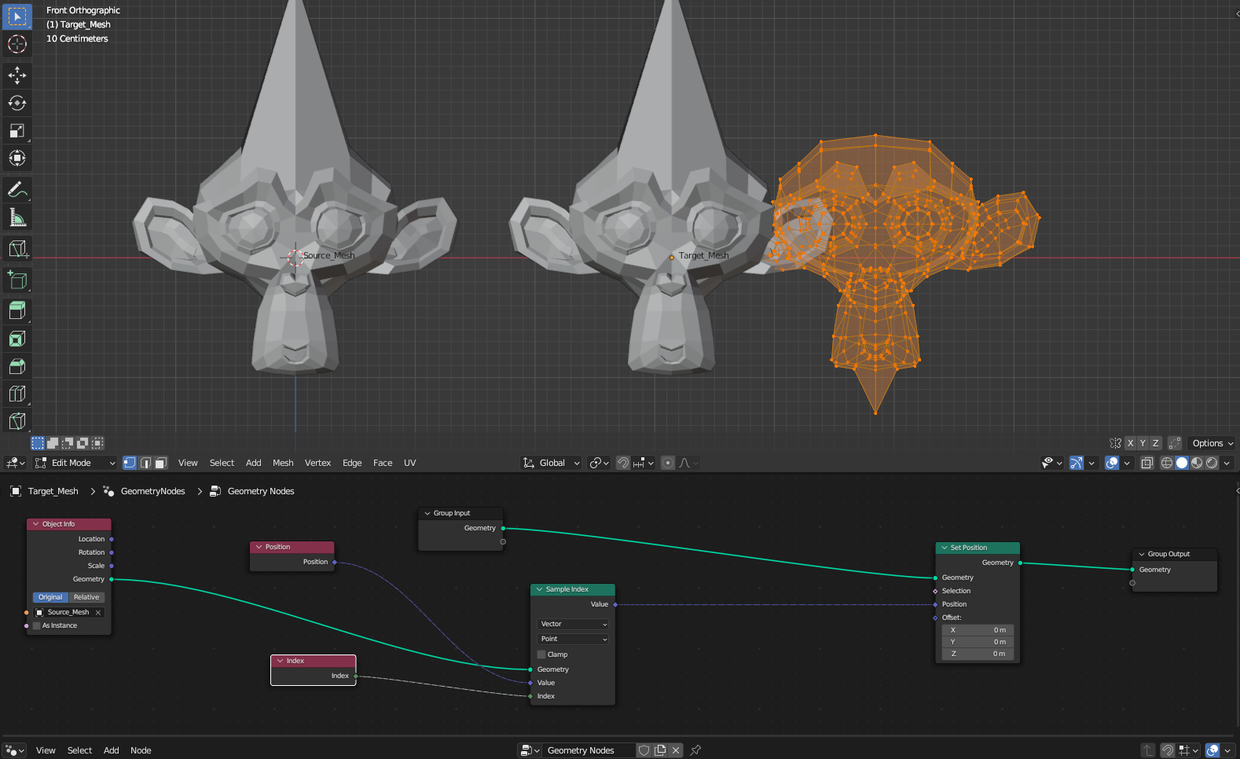Activate the Measure tool
Image resolution: width=1240 pixels, height=759 pixels.
pos(17,218)
